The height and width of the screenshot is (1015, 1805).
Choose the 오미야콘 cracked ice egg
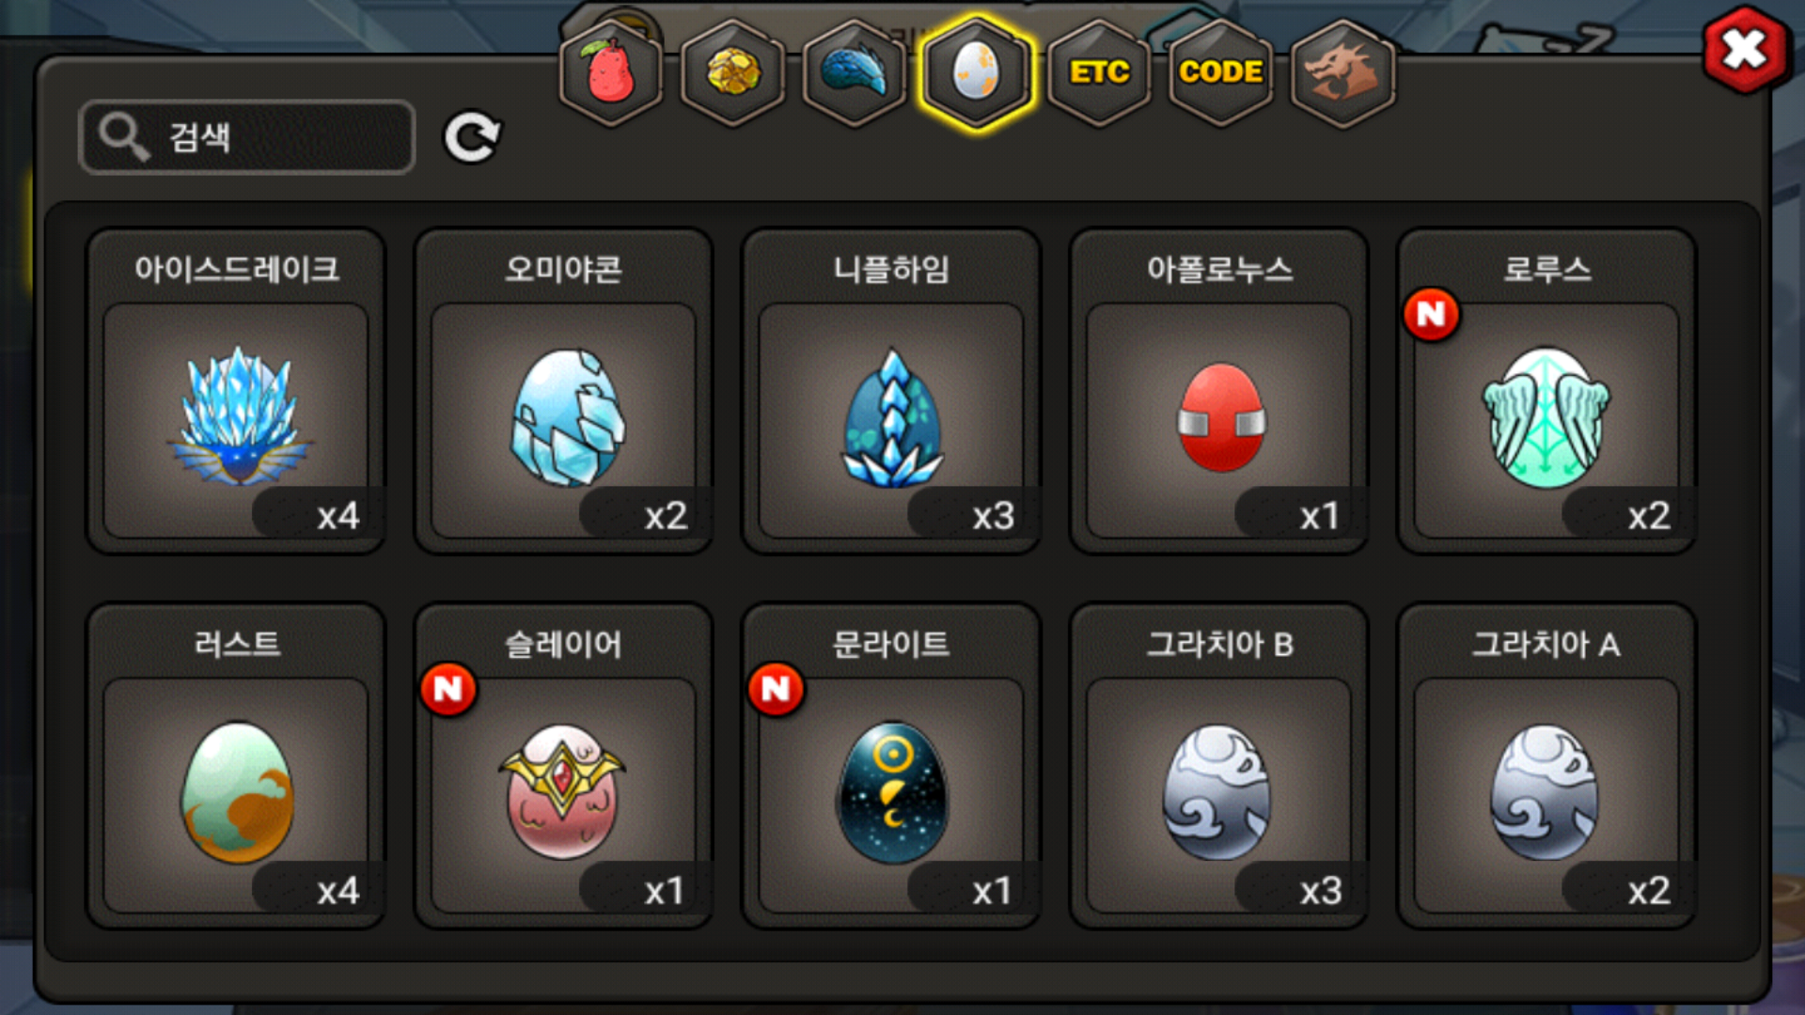(563, 391)
